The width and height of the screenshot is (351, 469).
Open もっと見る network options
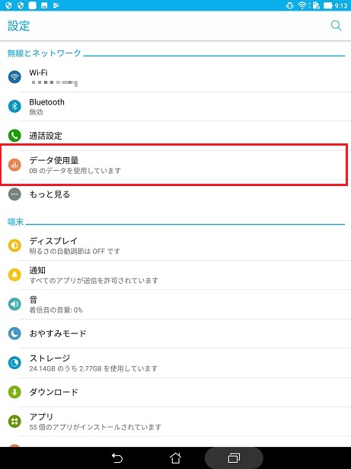[x=175, y=194]
